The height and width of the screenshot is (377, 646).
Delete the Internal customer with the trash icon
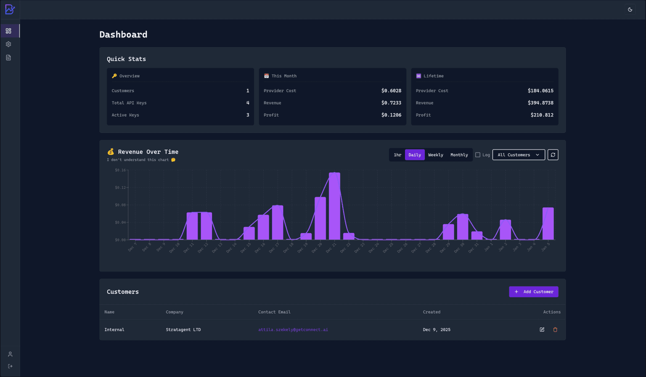pyautogui.click(x=555, y=330)
